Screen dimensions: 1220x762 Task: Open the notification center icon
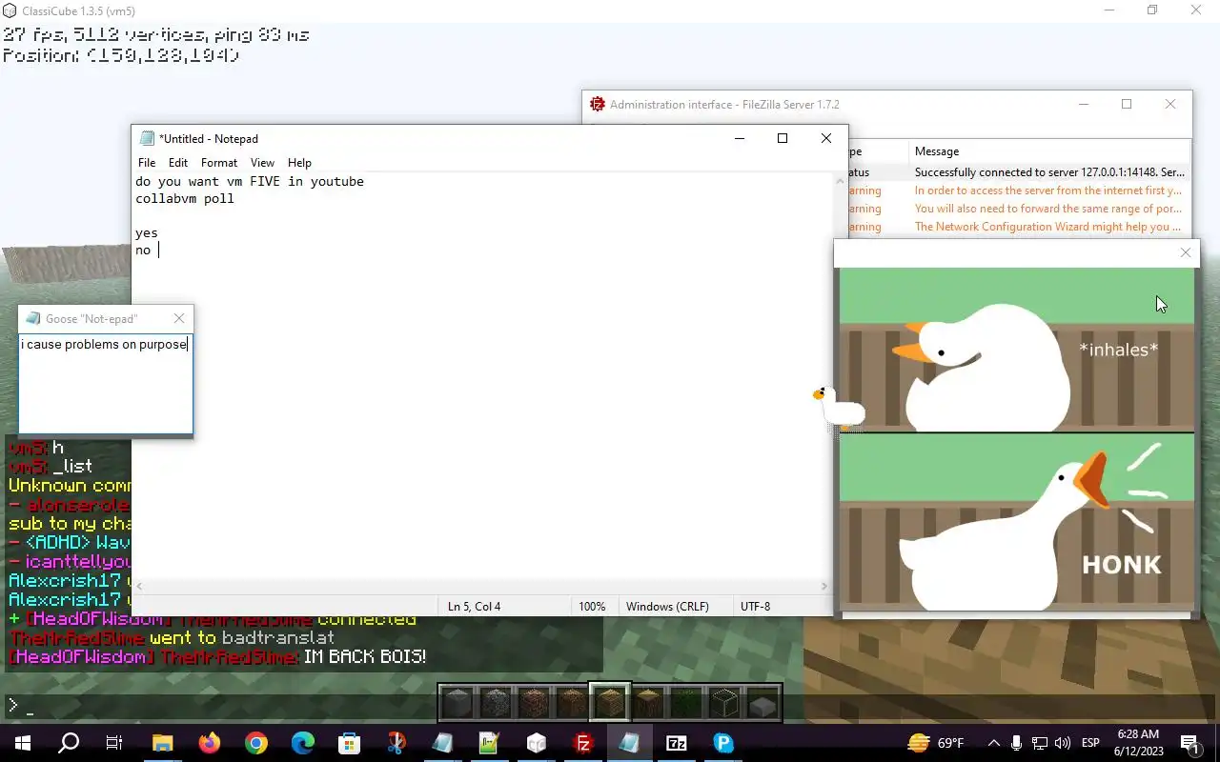[x=1189, y=743]
